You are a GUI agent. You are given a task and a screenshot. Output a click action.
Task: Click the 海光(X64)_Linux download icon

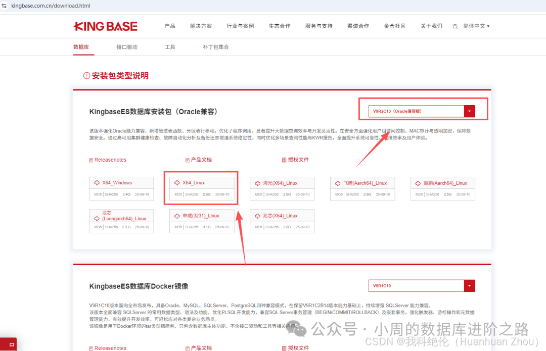(257, 183)
